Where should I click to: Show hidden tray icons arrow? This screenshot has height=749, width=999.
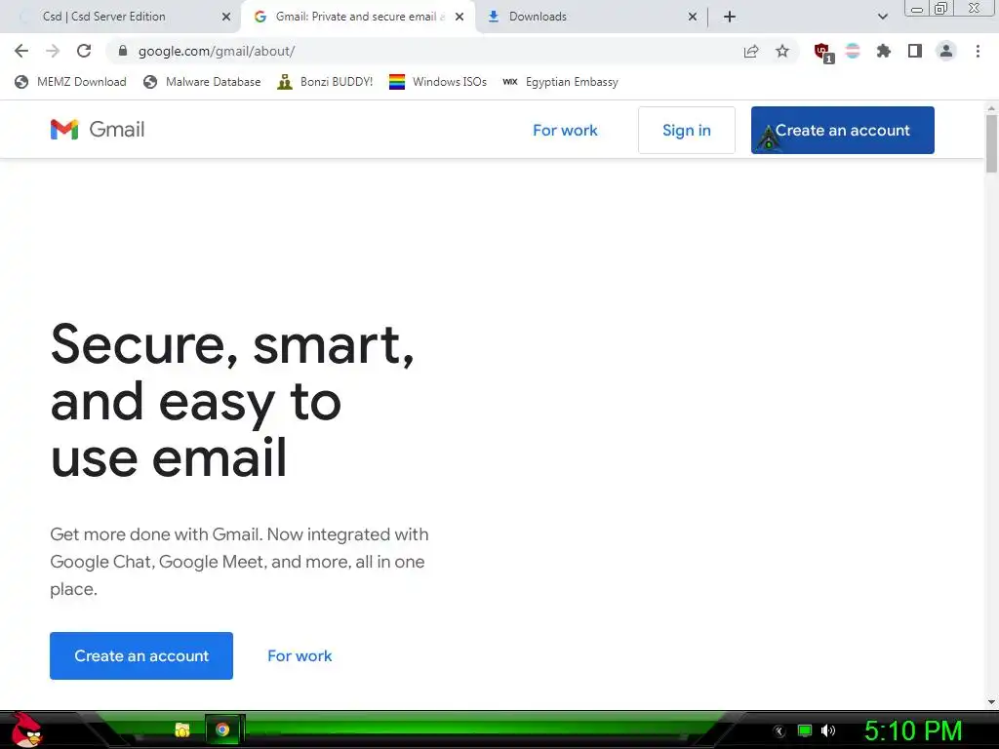pyautogui.click(x=779, y=730)
